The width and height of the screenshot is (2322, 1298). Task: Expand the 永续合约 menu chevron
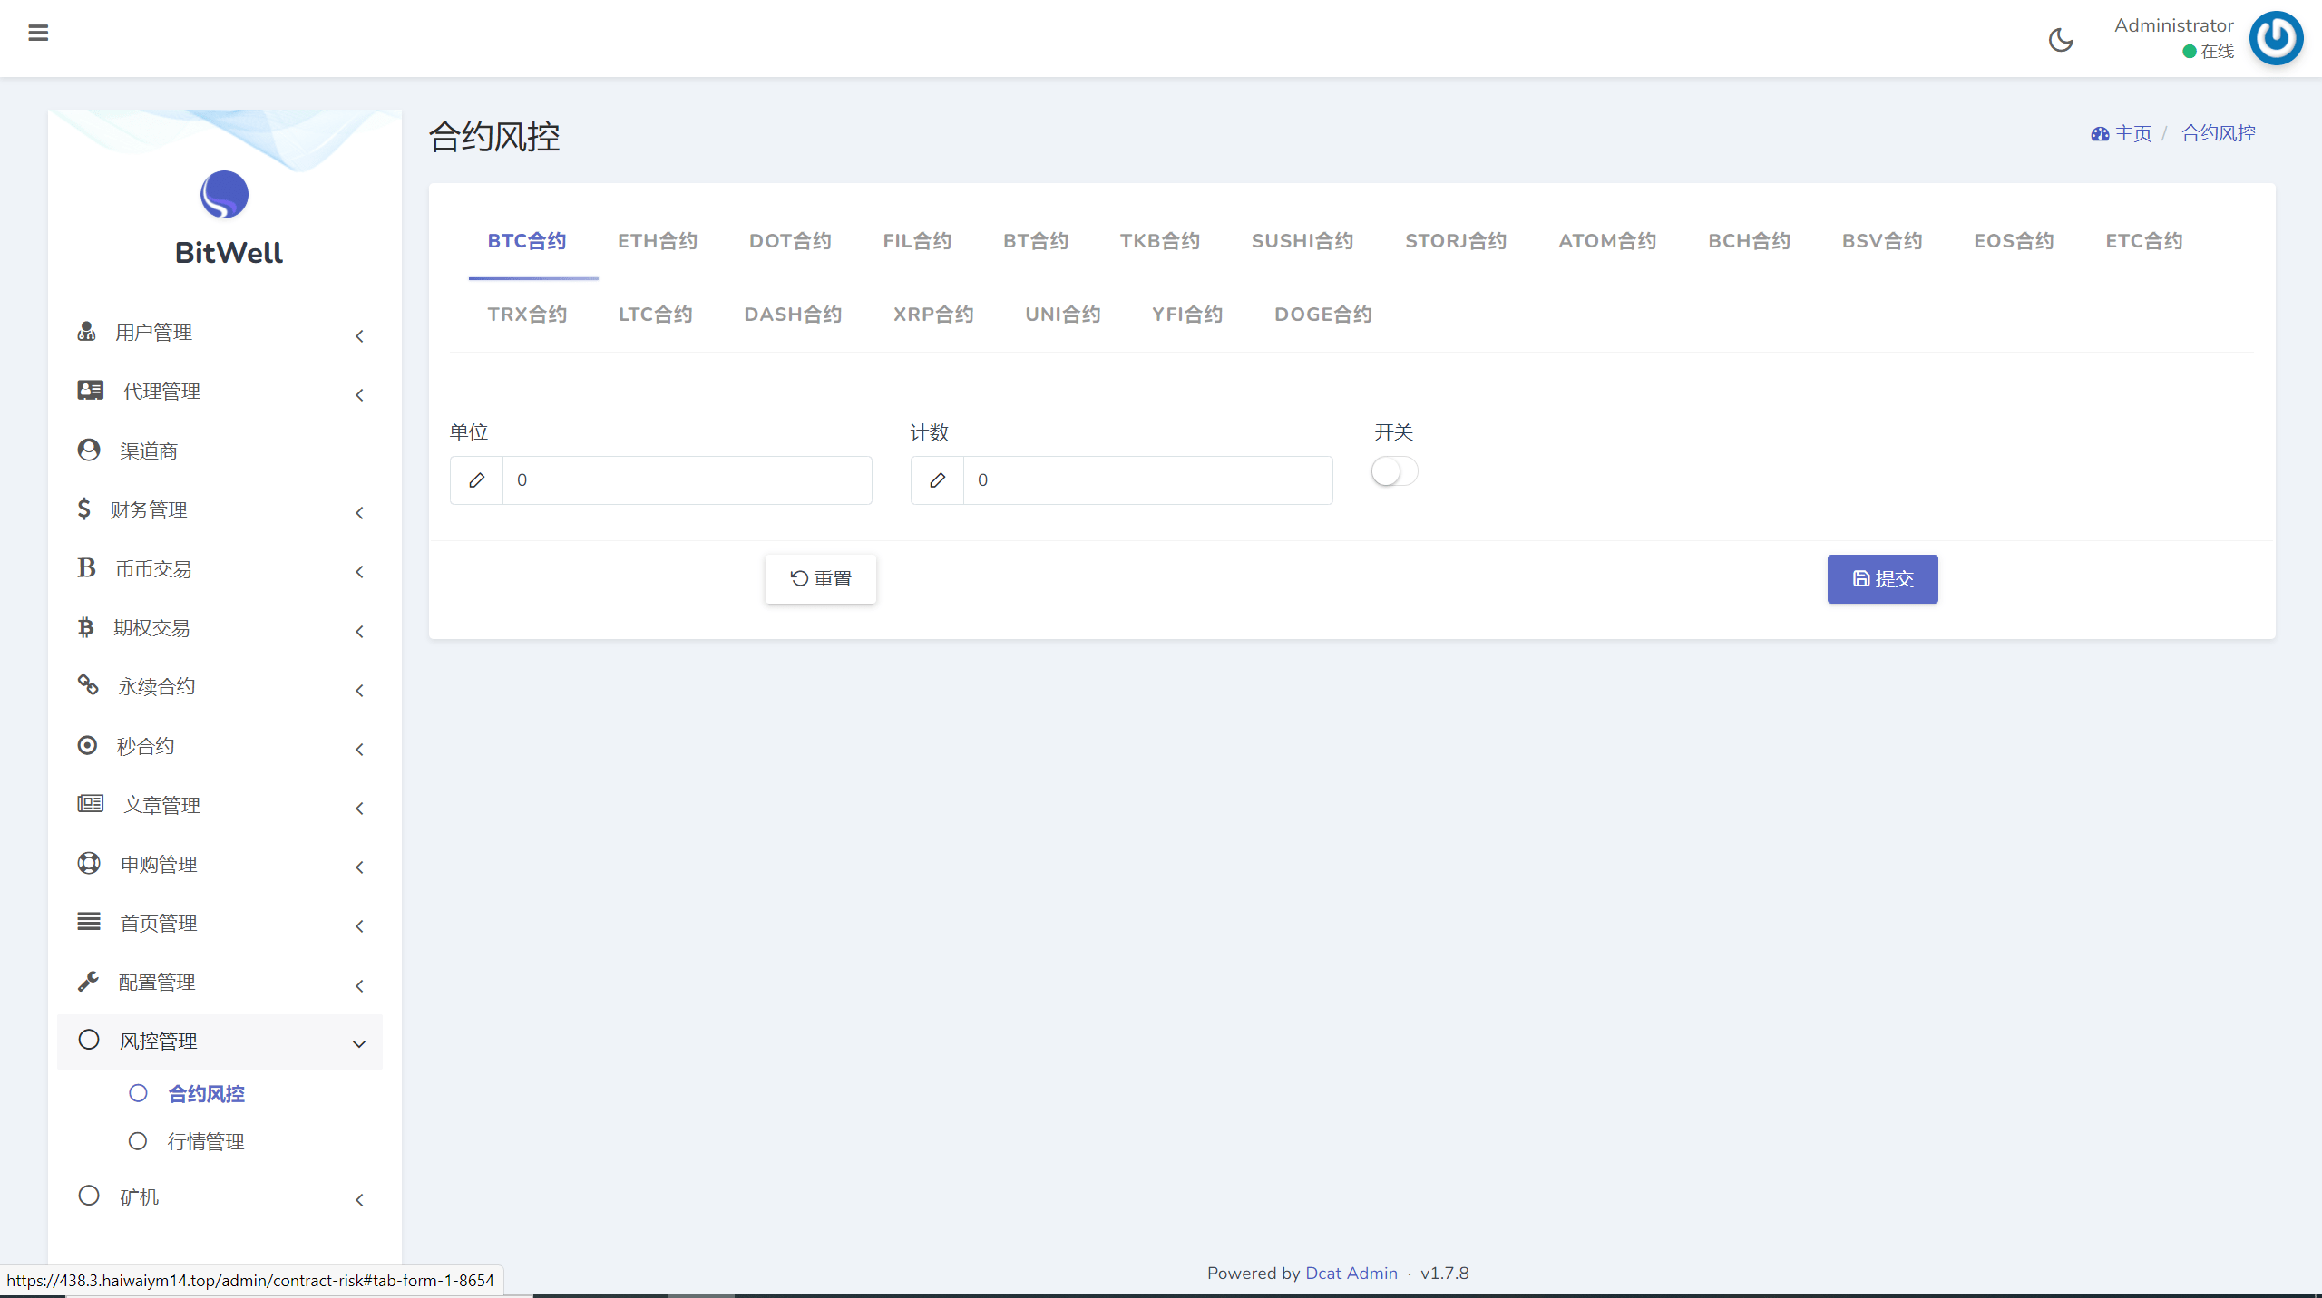(x=360, y=691)
